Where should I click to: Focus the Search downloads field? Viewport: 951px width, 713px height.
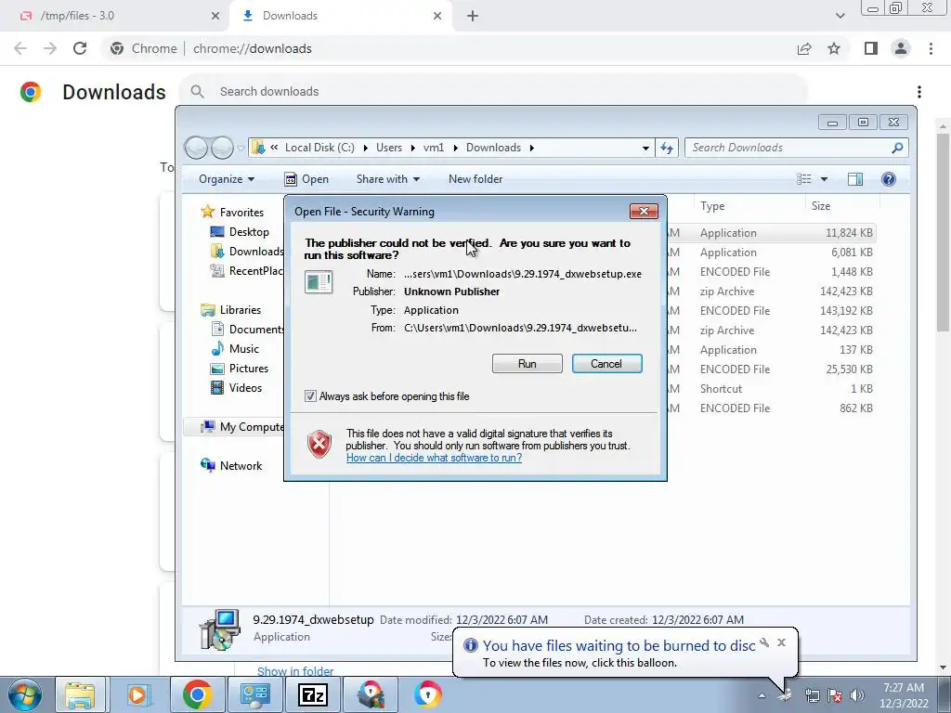click(x=494, y=92)
